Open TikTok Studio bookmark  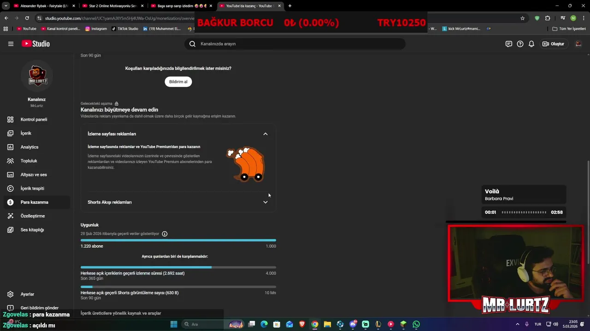(125, 29)
